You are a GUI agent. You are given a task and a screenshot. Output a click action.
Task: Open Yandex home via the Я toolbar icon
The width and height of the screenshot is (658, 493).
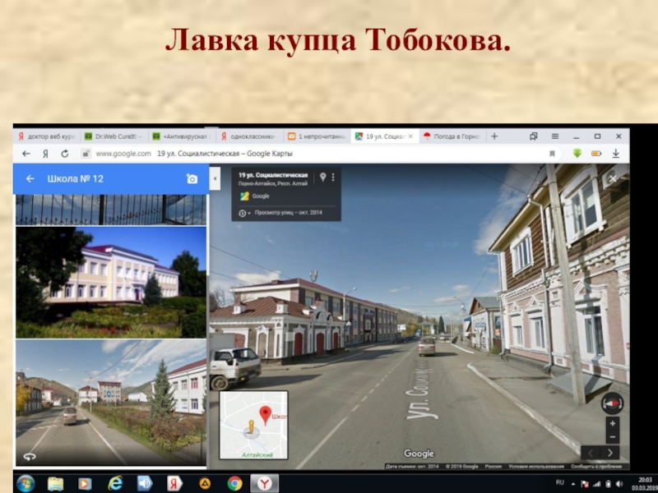(45, 154)
